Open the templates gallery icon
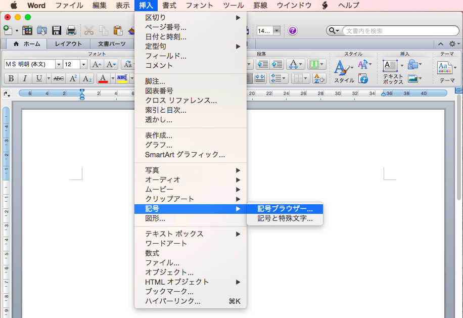The width and height of the screenshot is (463, 318). click(x=27, y=30)
